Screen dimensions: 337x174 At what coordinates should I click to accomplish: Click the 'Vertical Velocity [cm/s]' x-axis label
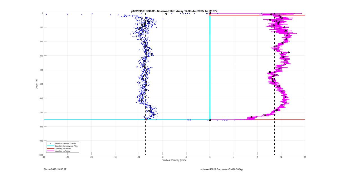click(174, 160)
